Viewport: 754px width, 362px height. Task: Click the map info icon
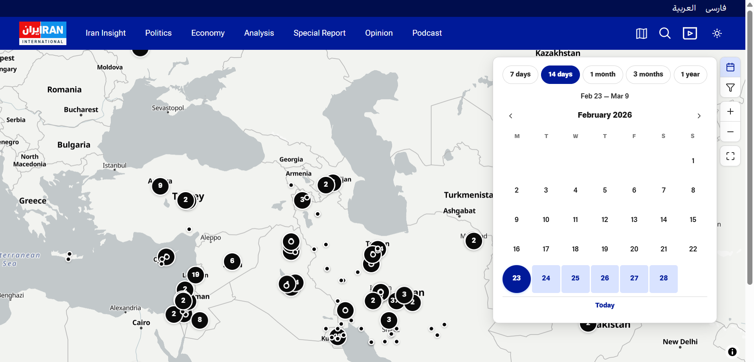732,352
